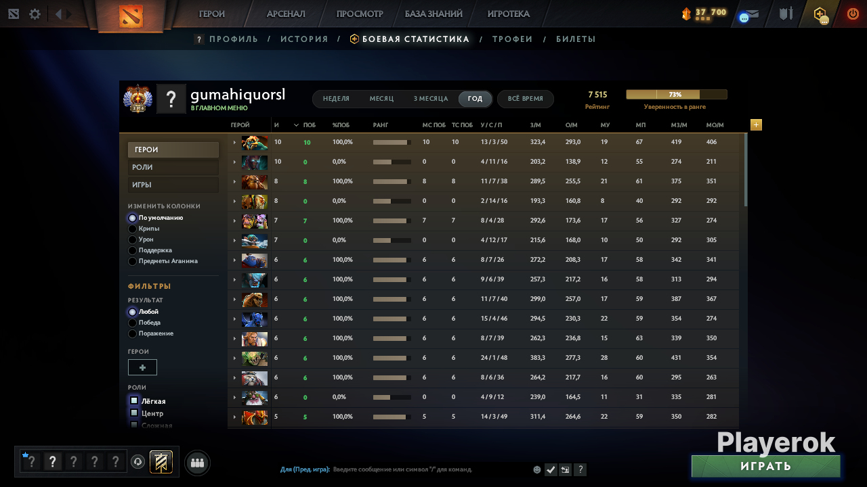Click the rank medal badge beside the profile

coord(138,99)
